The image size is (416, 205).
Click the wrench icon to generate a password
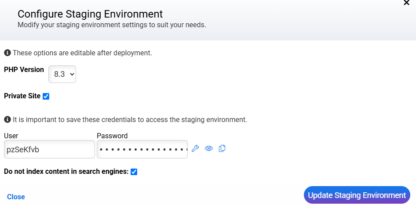[196, 149]
